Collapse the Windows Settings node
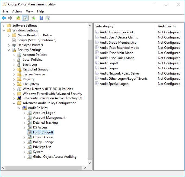Image resolution: width=185 pixels, height=177 pixels. click(x=4, y=30)
